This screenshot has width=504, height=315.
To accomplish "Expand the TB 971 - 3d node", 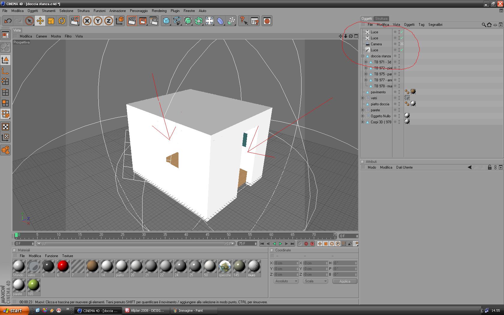I will coord(366,62).
